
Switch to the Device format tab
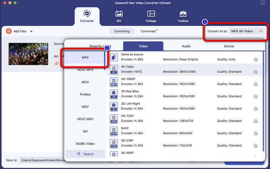tap(229, 46)
